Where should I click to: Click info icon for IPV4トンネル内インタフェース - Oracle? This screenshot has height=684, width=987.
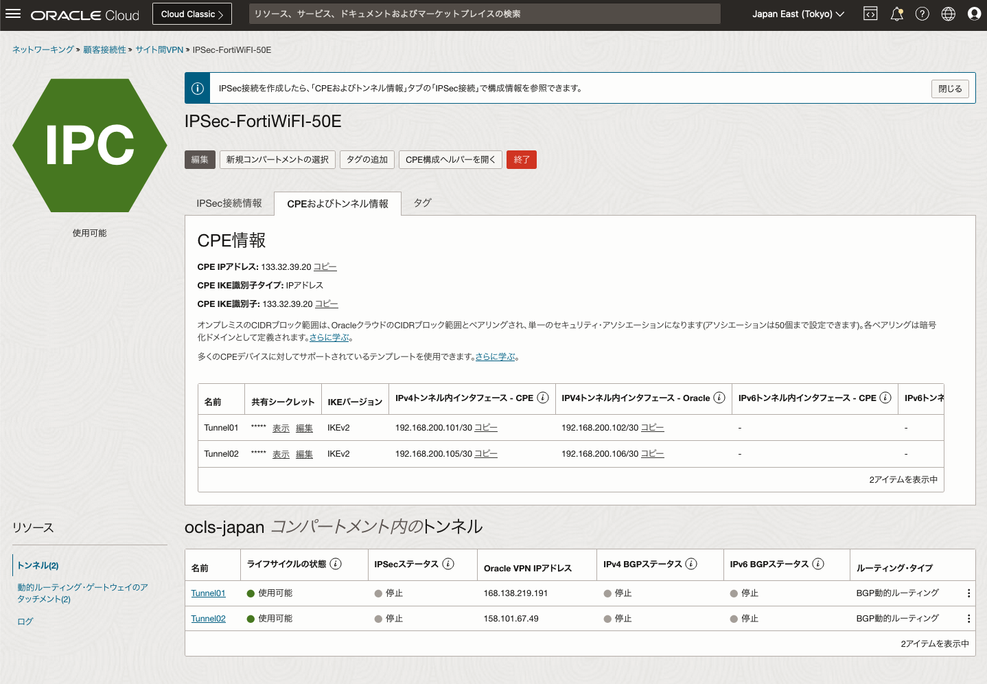719,398
